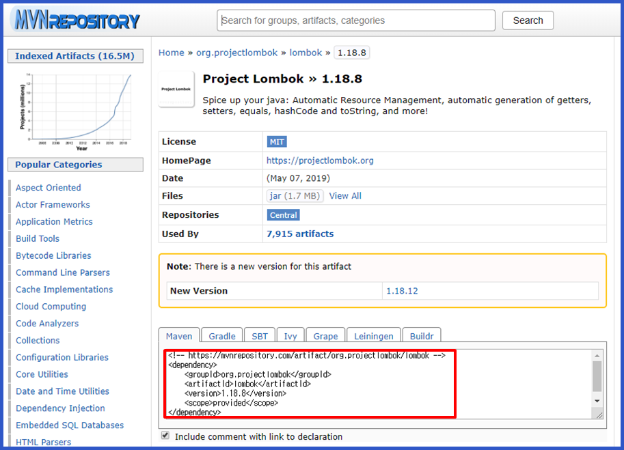The height and width of the screenshot is (450, 624).
Task: Open HTML Parsers category
Action: [x=43, y=442]
